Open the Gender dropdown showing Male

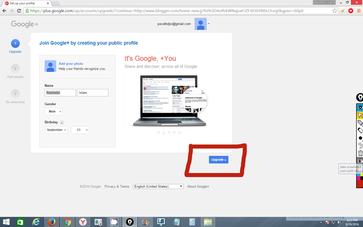click(54, 111)
